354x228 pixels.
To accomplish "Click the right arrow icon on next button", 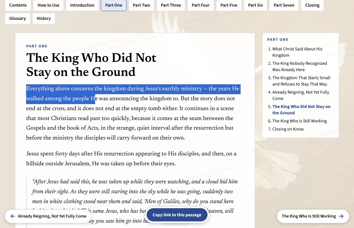I will tap(341, 216).
